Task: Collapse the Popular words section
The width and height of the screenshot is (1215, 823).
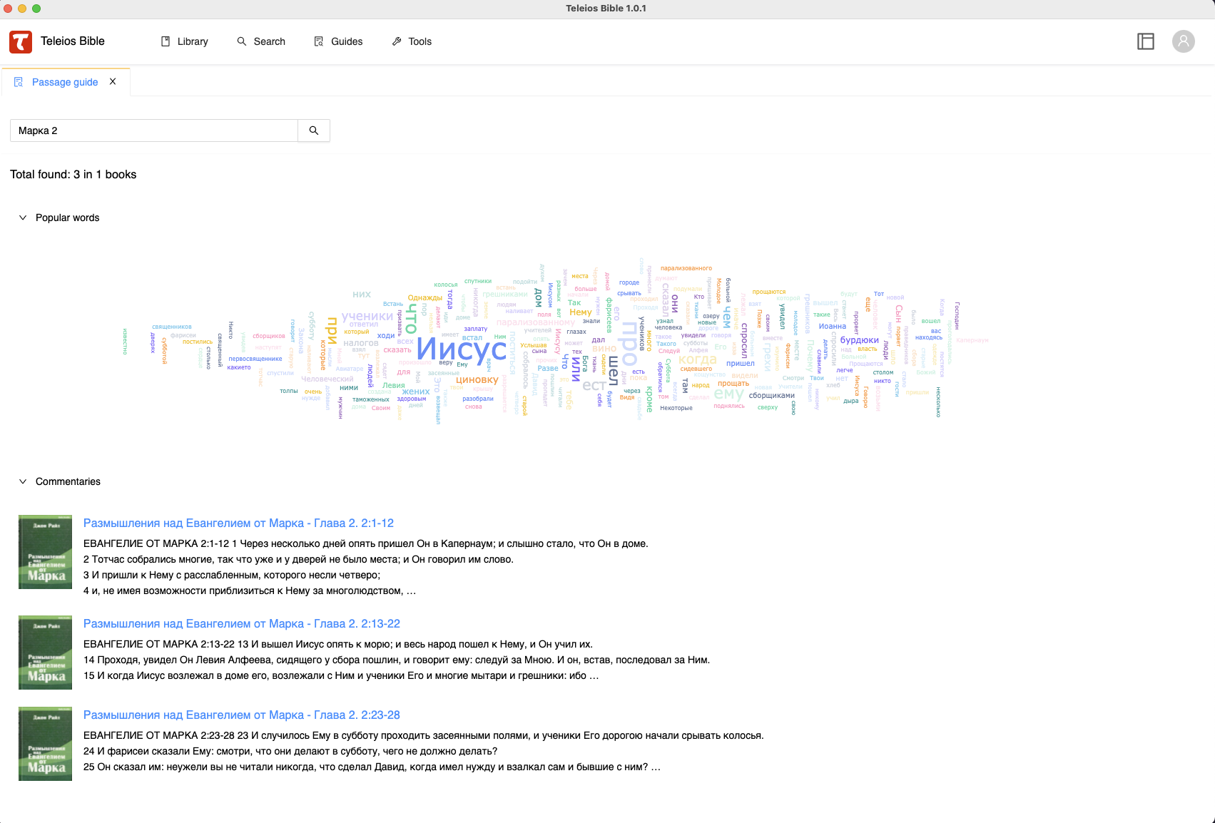Action: (23, 218)
